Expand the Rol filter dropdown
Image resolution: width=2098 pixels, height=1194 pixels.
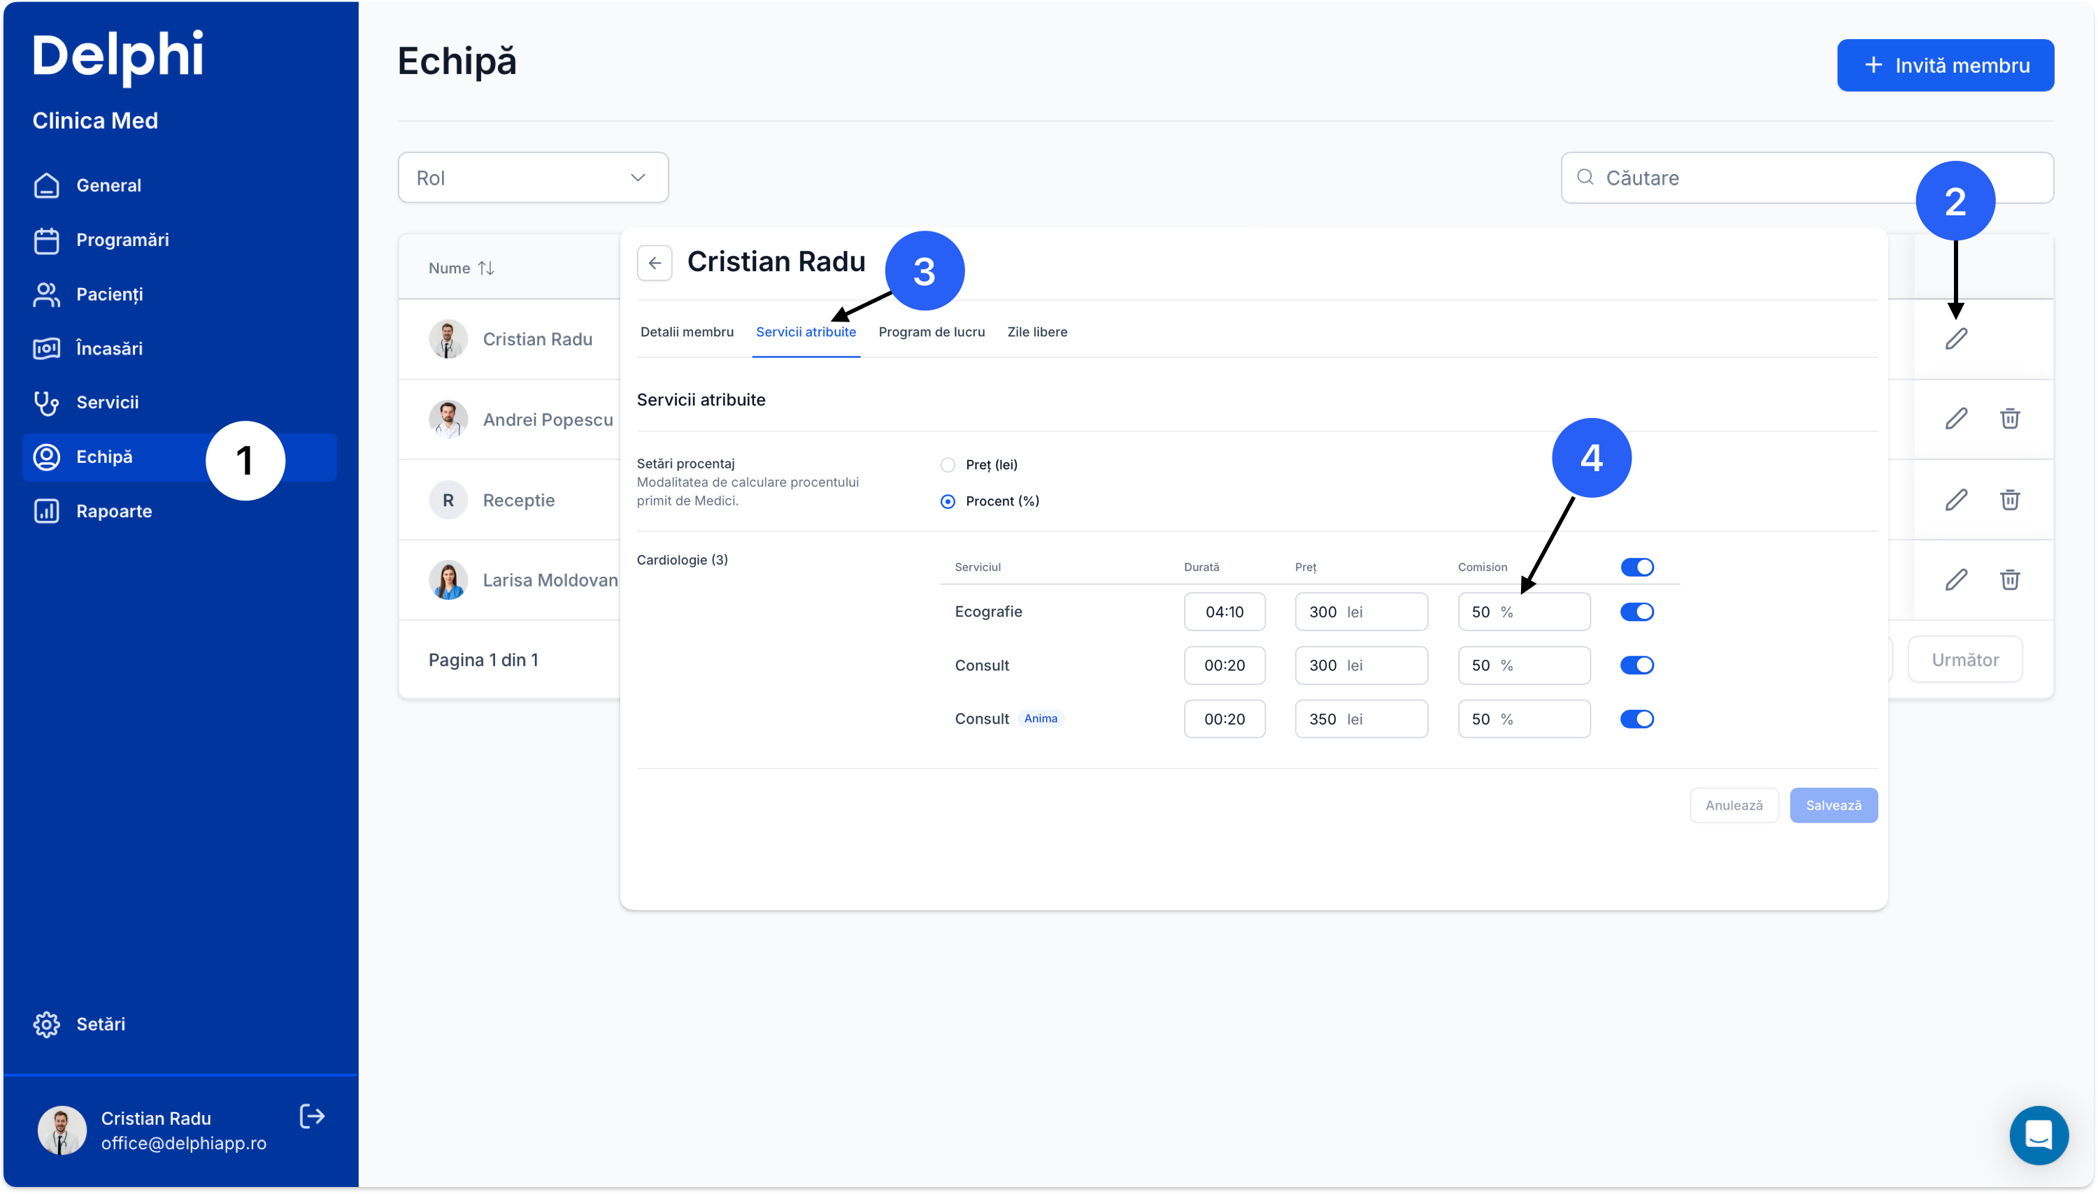533,178
